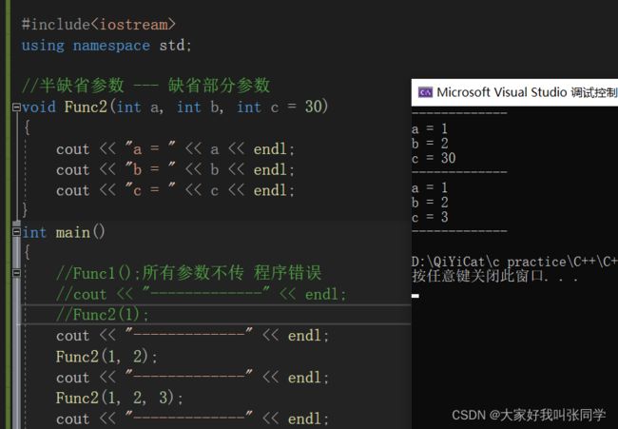Collapse the commented Func1 block

[x=16, y=272]
